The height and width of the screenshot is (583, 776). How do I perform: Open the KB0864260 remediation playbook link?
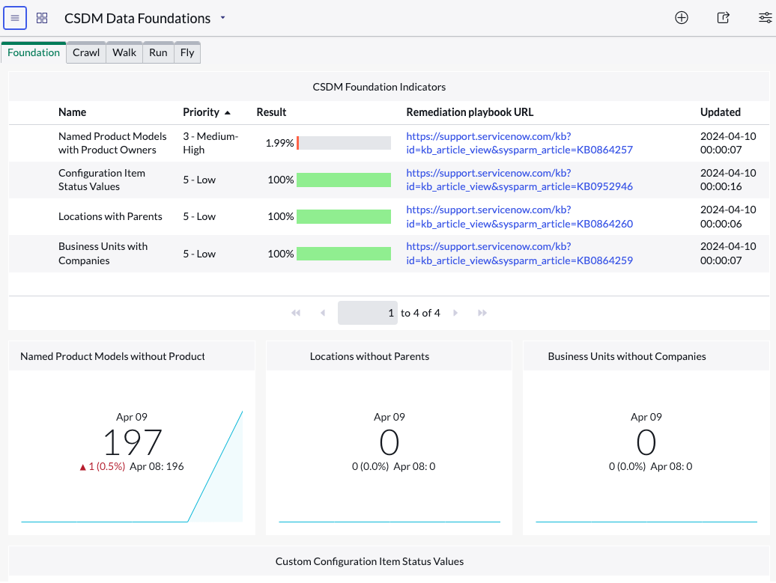pos(519,216)
